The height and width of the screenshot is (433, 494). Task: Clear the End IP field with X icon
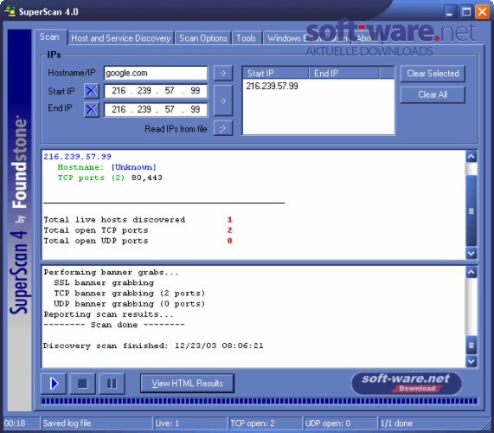pyautogui.click(x=92, y=109)
